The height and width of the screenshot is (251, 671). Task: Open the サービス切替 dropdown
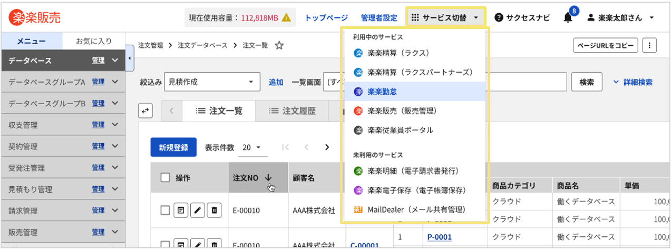pos(445,17)
